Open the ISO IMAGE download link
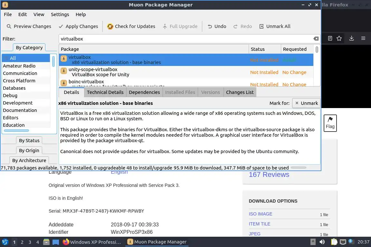 (260, 214)
